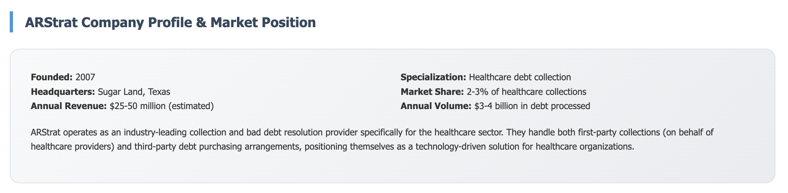
Task: Select the $25-50 million (estimated) value
Action: point(161,106)
